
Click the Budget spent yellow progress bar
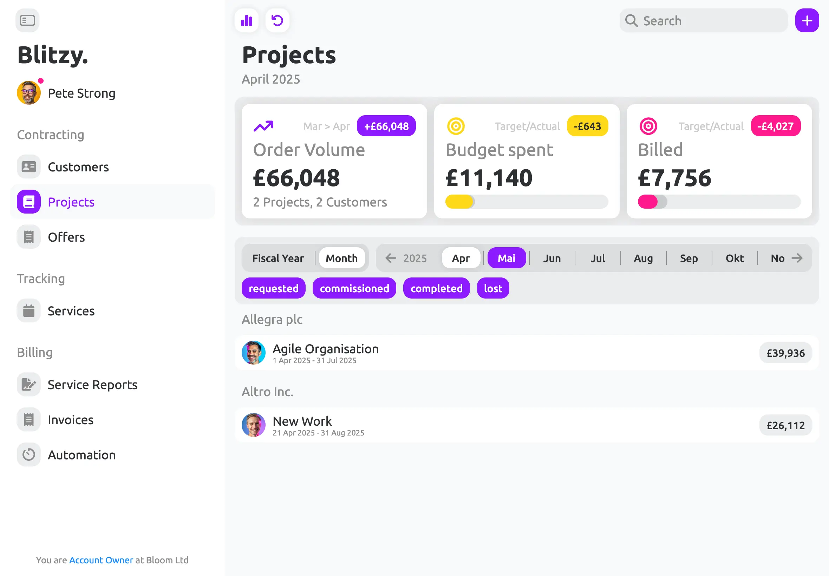click(x=527, y=201)
